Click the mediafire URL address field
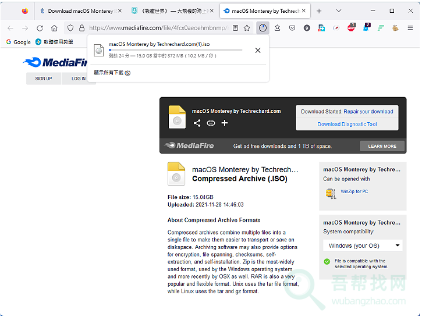This screenshot has height=320, width=422. (159, 28)
